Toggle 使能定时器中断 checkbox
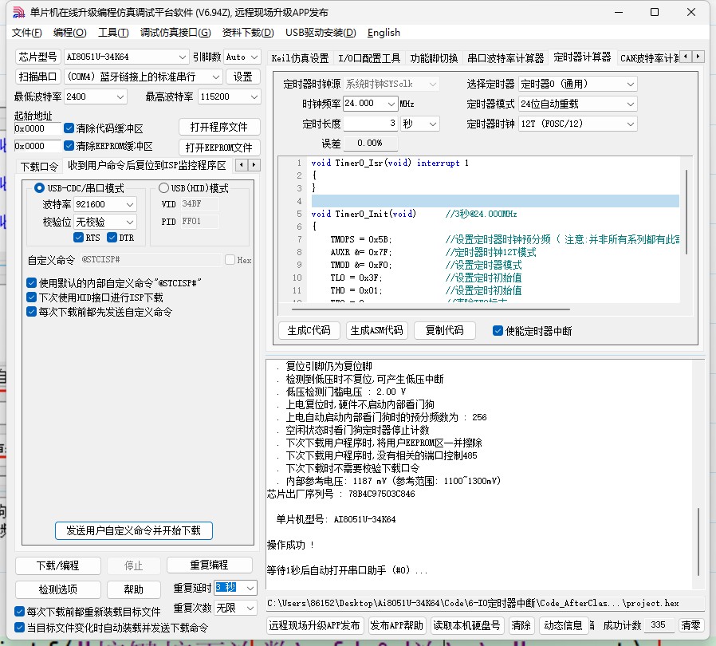The height and width of the screenshot is (646, 716). pos(498,331)
